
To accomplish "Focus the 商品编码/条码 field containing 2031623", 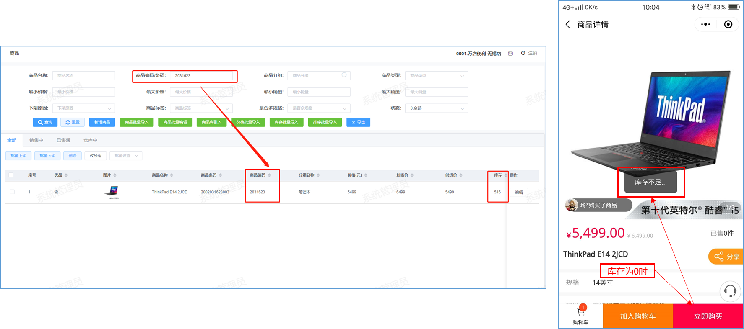I will click(201, 76).
